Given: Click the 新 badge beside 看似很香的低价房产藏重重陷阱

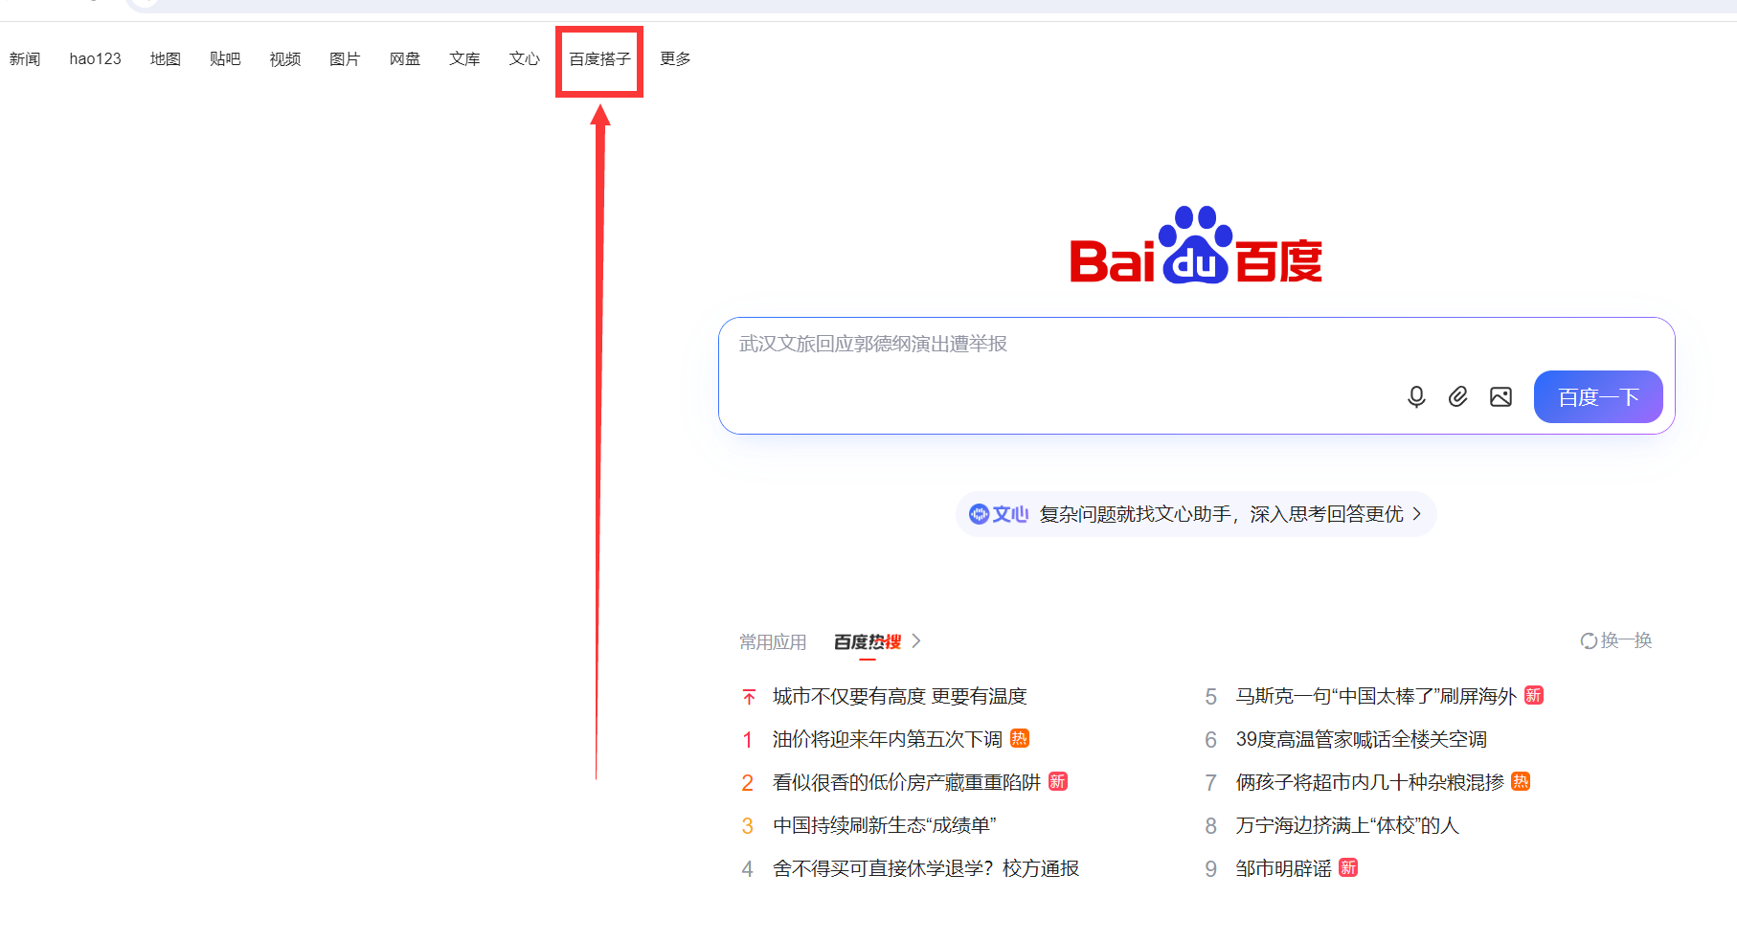Looking at the screenshot, I should (x=1058, y=781).
